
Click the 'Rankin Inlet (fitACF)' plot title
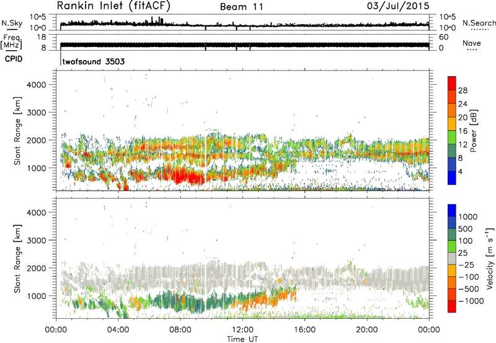point(113,6)
